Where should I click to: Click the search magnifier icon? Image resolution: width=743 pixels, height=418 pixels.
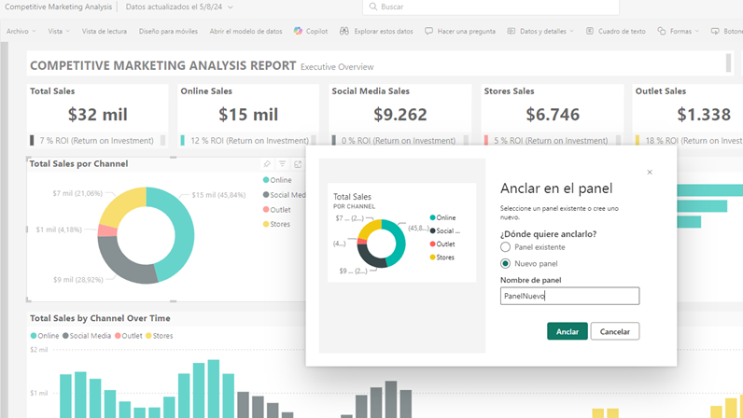tap(373, 7)
